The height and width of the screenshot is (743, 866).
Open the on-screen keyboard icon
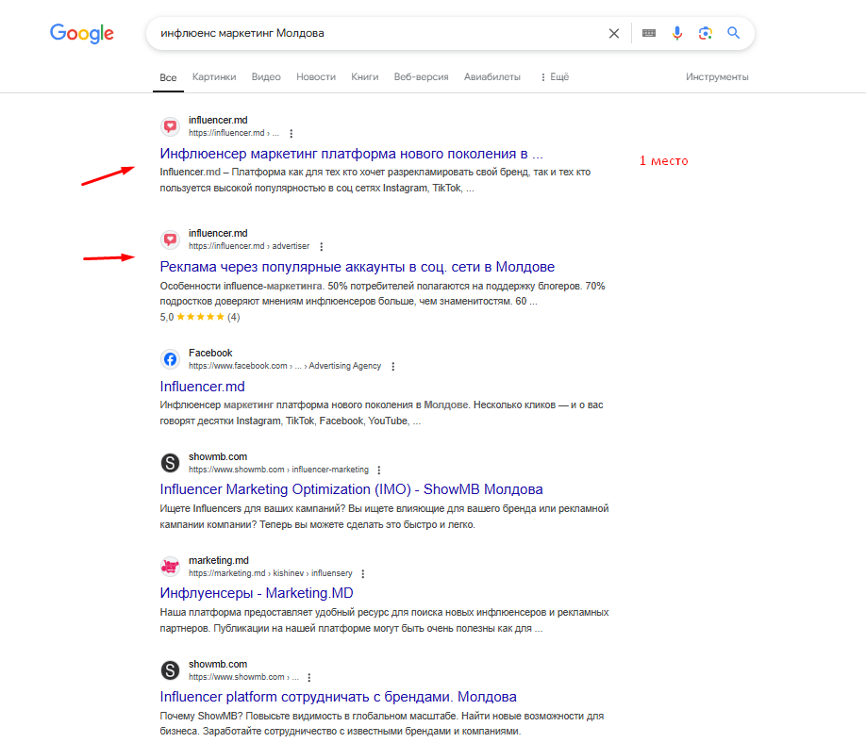point(649,34)
